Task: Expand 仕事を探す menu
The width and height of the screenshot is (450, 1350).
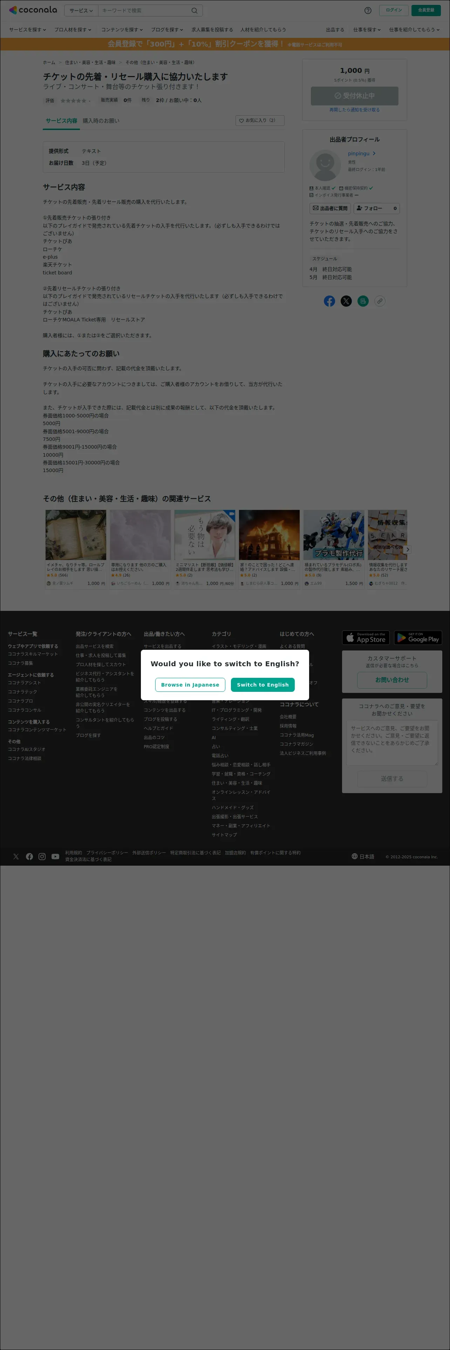Action: click(367, 30)
